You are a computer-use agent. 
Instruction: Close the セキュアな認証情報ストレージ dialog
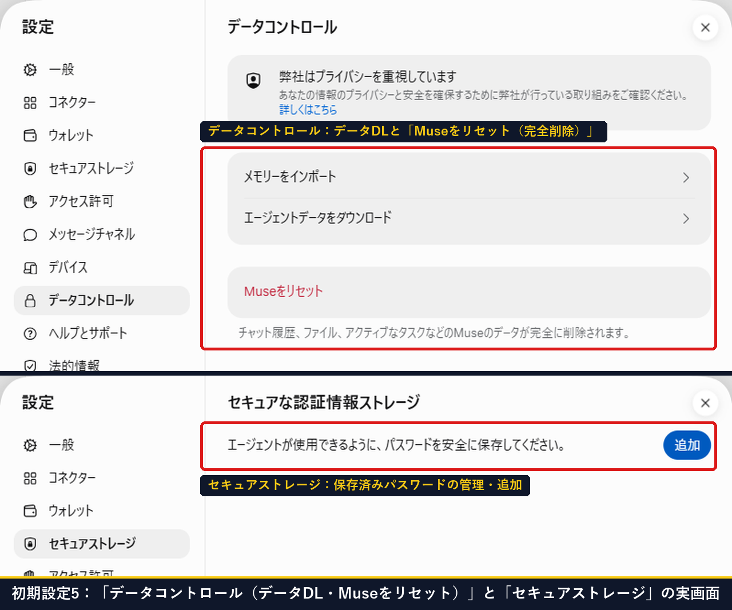705,403
